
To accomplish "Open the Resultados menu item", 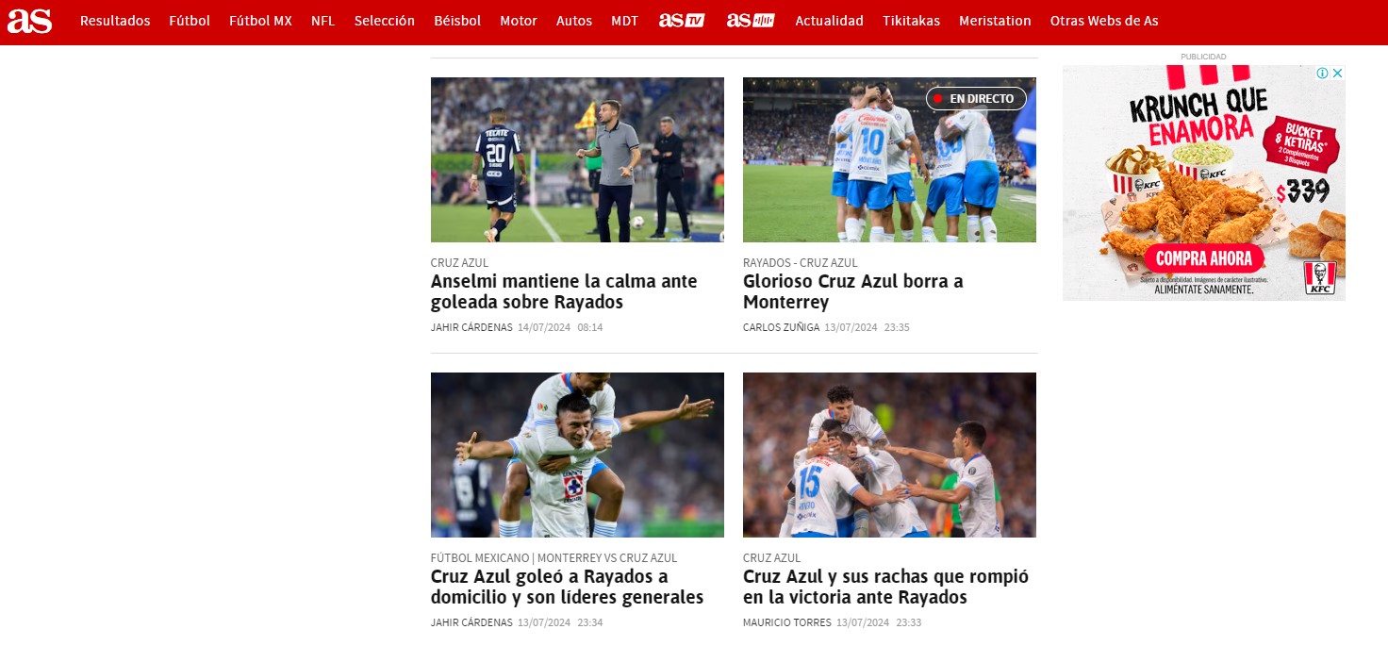I will coord(115,21).
